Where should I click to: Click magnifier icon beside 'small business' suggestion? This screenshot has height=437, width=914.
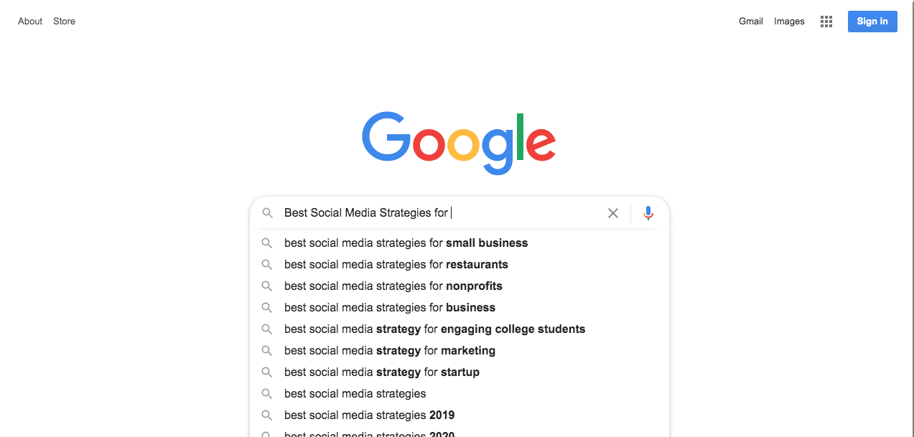[x=267, y=243]
